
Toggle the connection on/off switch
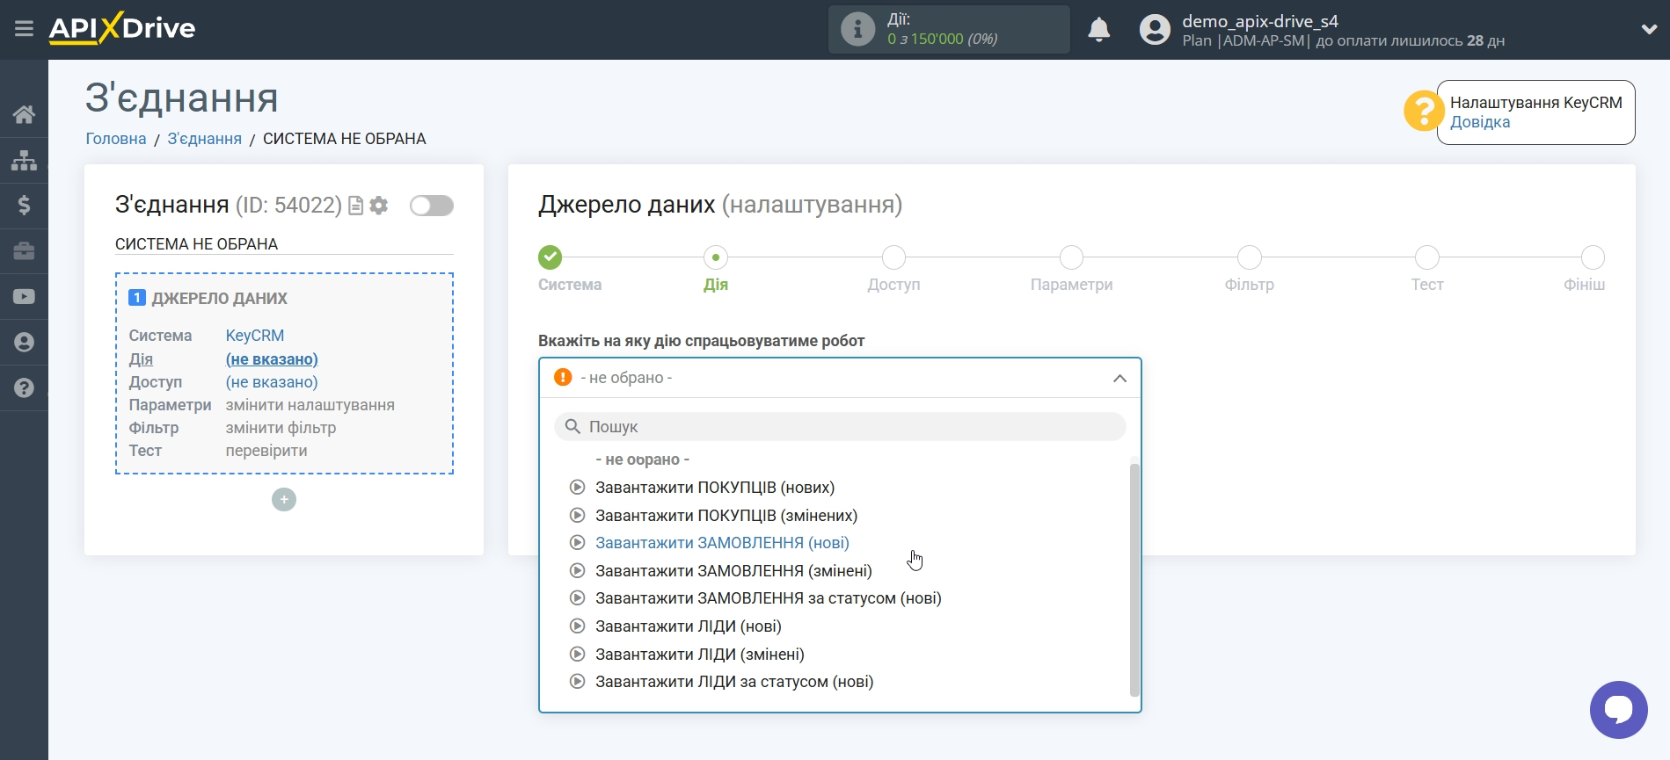[432, 206]
